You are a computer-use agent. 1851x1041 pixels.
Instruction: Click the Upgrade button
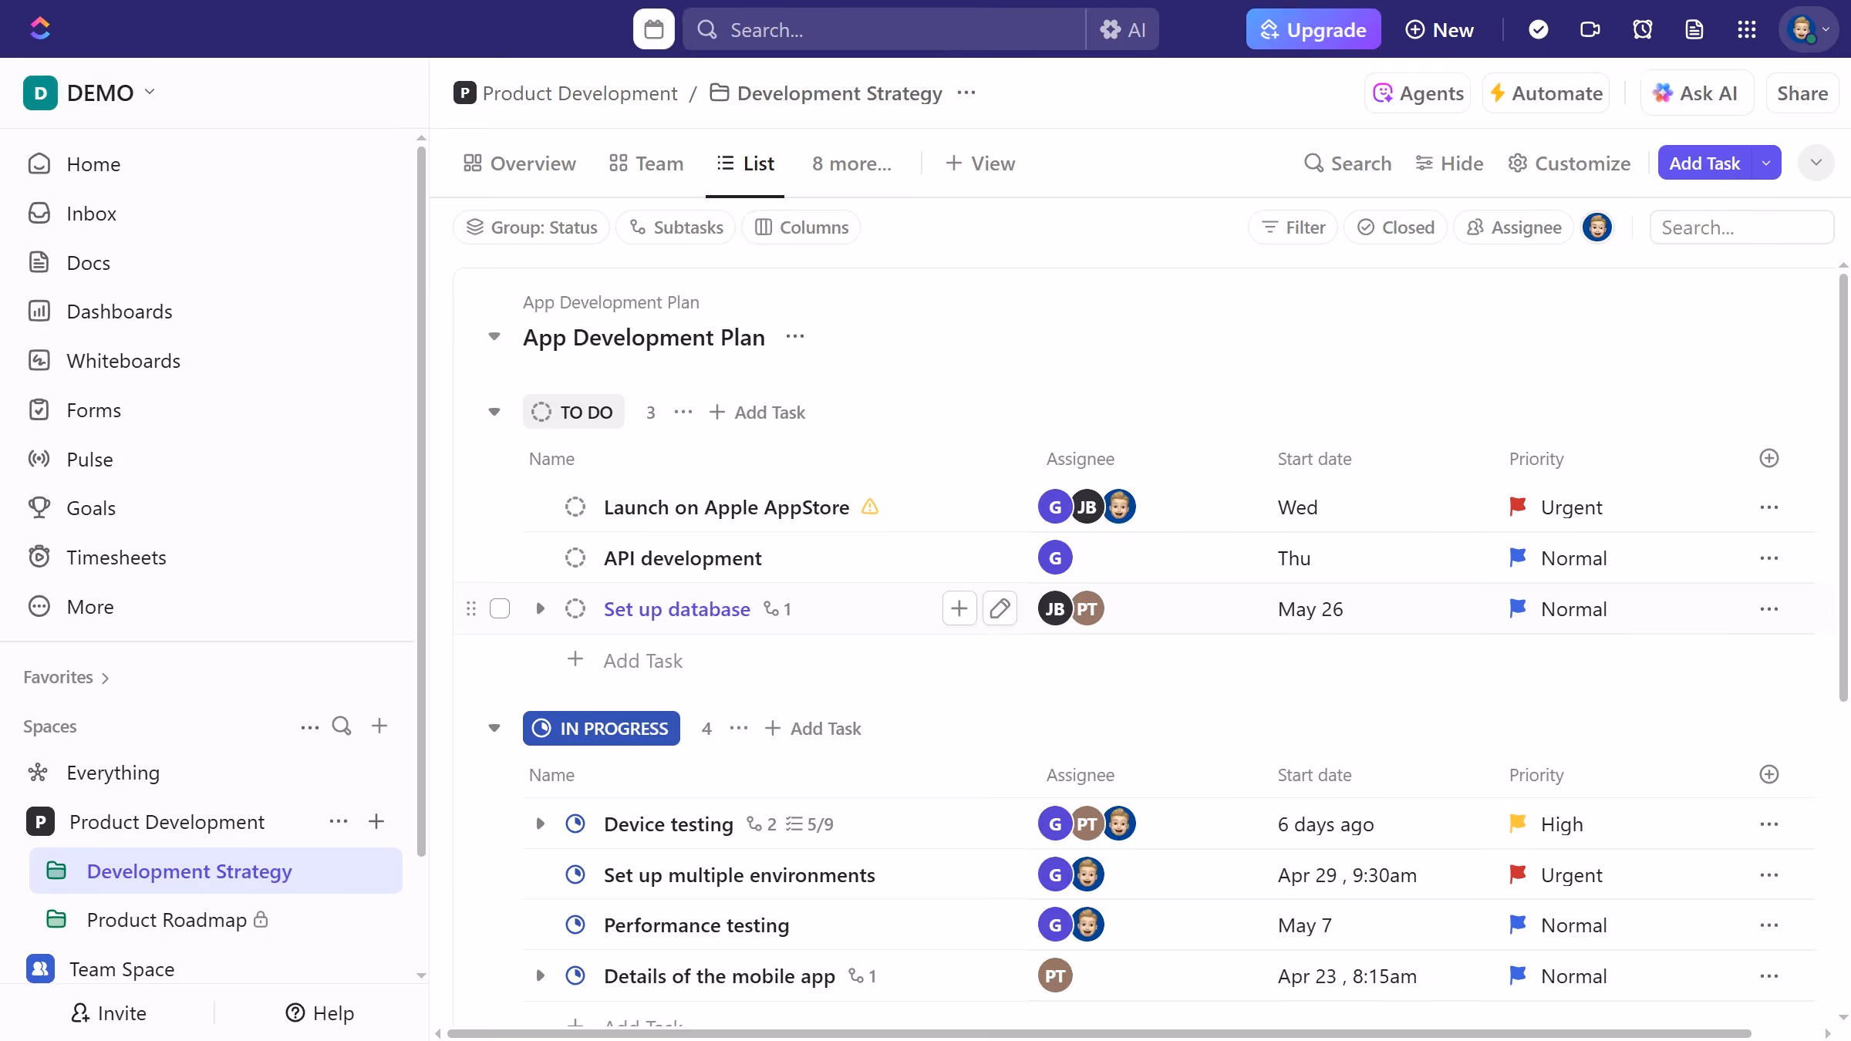click(x=1313, y=29)
